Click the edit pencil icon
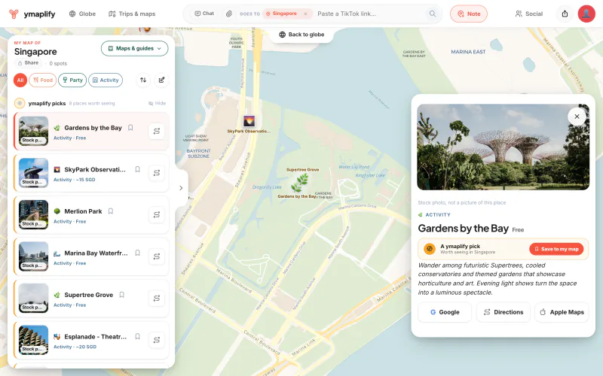 [161, 80]
